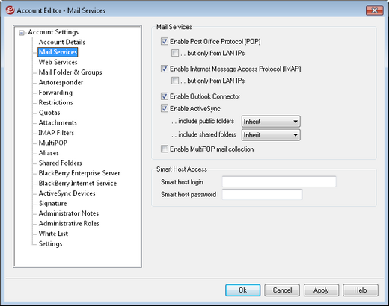This screenshot has width=389, height=306.
Task: Enable MultiPOP mail collection checkbox
Action: (x=165, y=149)
